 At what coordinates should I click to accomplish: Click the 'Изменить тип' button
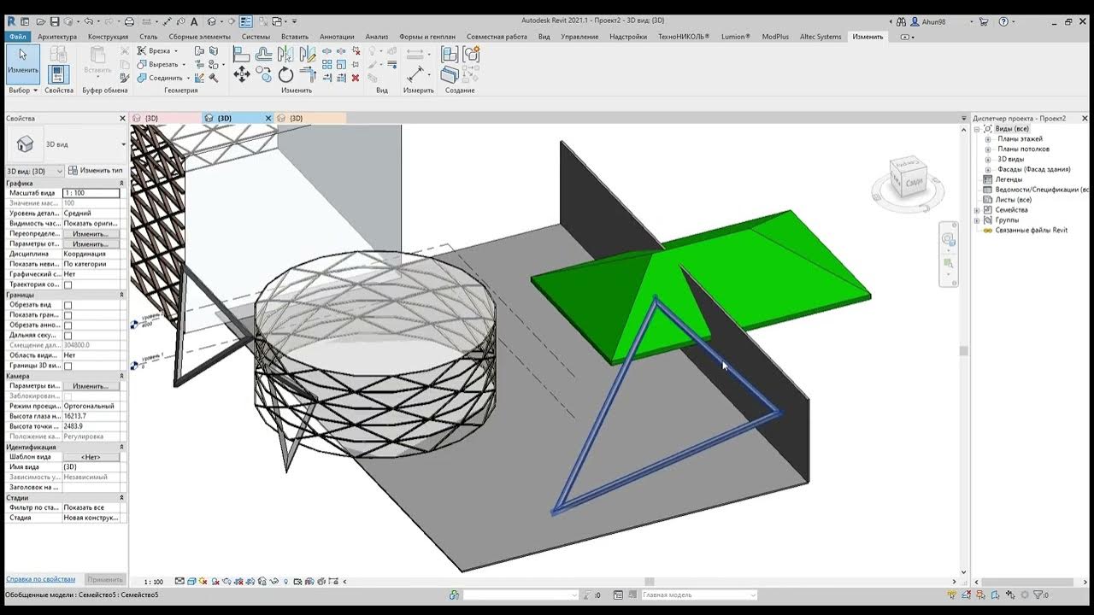[x=96, y=171]
